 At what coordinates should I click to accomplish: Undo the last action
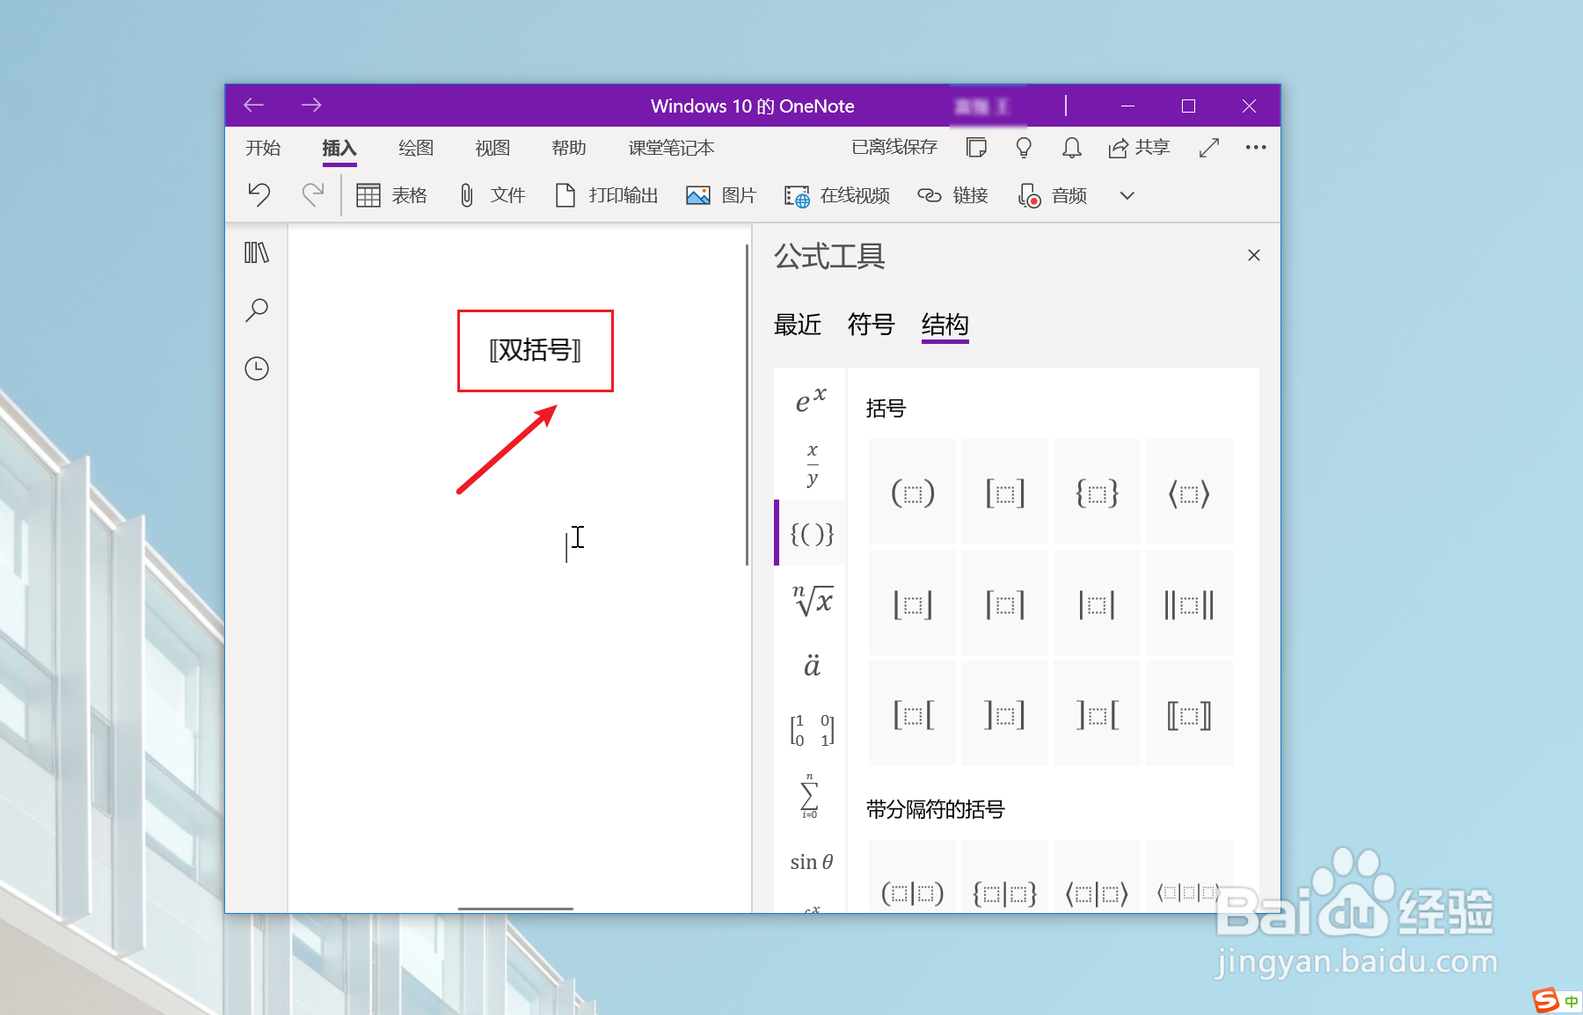(259, 194)
